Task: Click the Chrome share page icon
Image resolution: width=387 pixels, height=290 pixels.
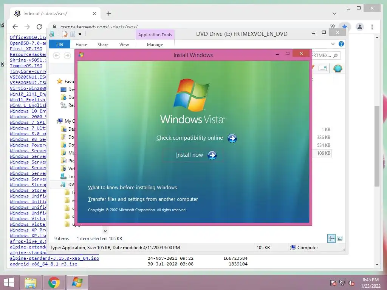Action: click(333, 26)
